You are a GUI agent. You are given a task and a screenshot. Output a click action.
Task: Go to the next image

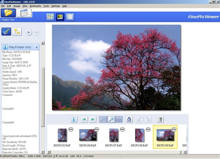point(93,120)
